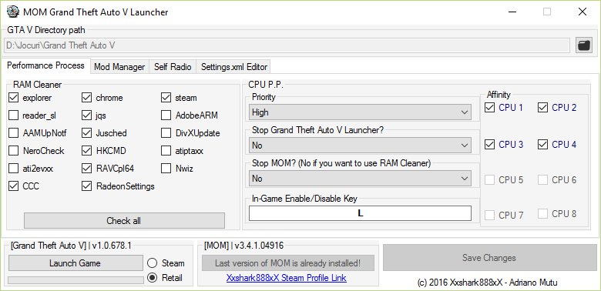The width and height of the screenshot is (601, 291).
Task: Enable the reader_sl checkbox
Action: 13,115
